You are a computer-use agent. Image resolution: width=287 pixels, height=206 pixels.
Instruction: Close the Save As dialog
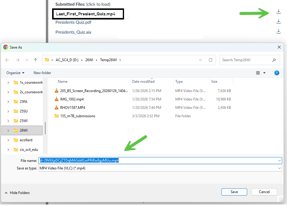(279, 47)
